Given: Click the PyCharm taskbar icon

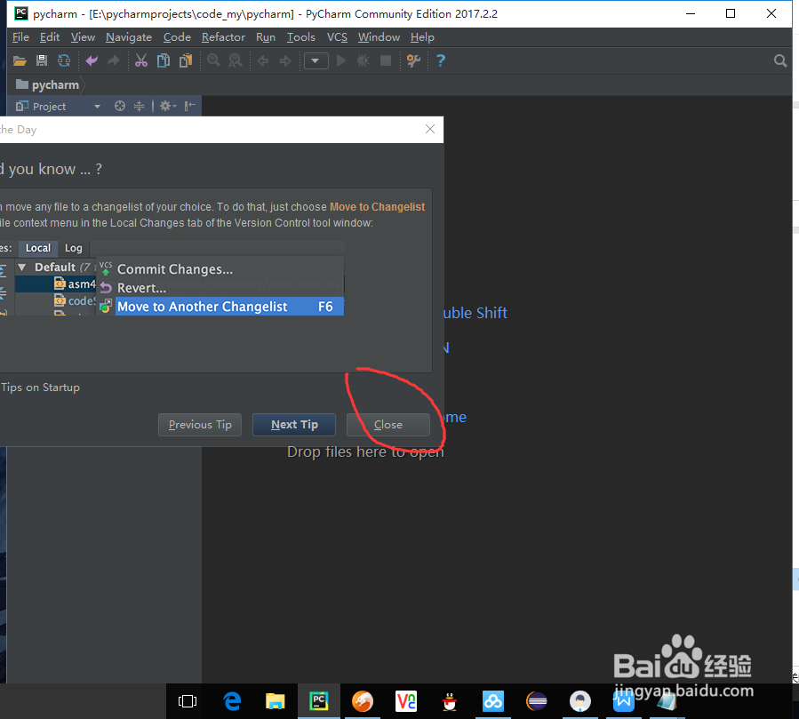Looking at the screenshot, I should point(319,701).
